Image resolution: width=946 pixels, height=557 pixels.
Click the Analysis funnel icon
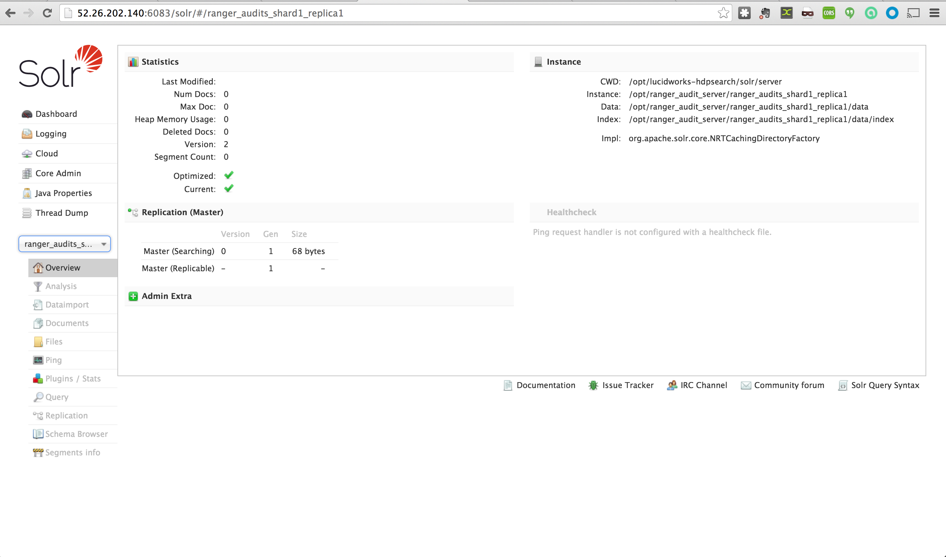coord(38,286)
